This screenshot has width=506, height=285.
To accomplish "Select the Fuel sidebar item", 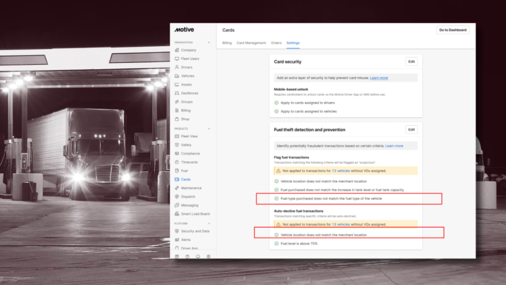I will coord(184,171).
